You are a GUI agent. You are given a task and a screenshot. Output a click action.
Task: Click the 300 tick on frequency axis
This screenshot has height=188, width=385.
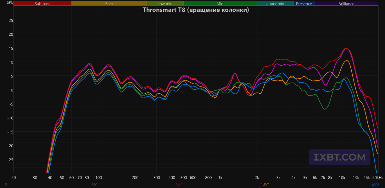[156, 178]
